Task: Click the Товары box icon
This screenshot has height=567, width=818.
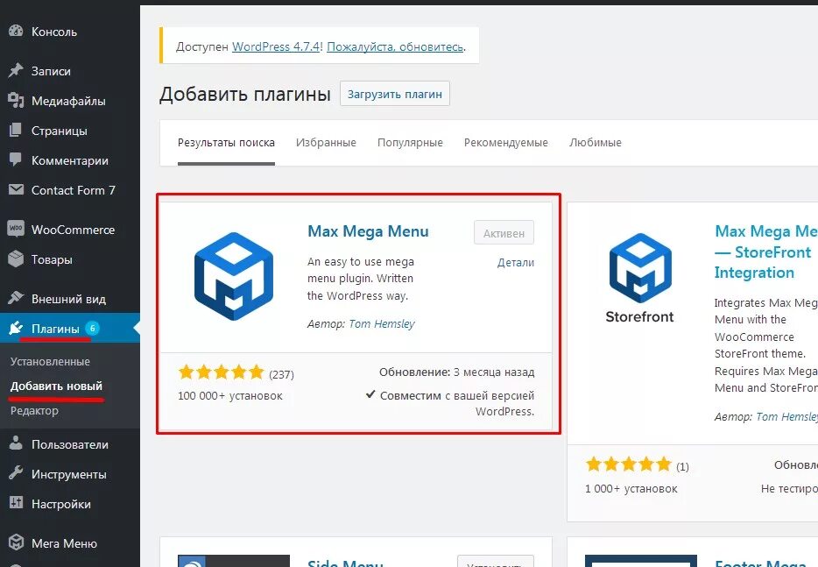Action: (x=16, y=259)
